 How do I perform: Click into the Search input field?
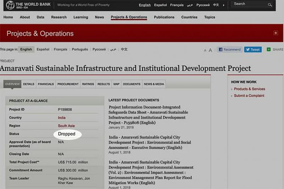(x=248, y=4)
